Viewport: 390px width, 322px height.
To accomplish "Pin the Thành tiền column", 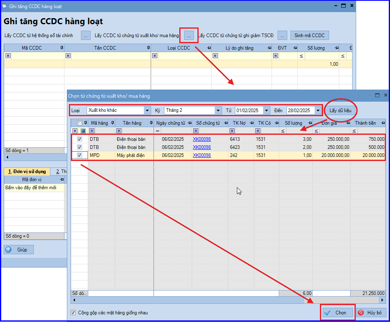I will coord(383,123).
